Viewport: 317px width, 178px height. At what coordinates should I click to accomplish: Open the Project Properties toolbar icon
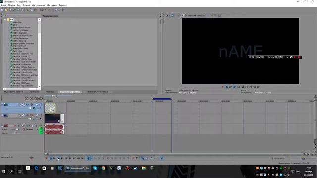[x=22, y=10]
